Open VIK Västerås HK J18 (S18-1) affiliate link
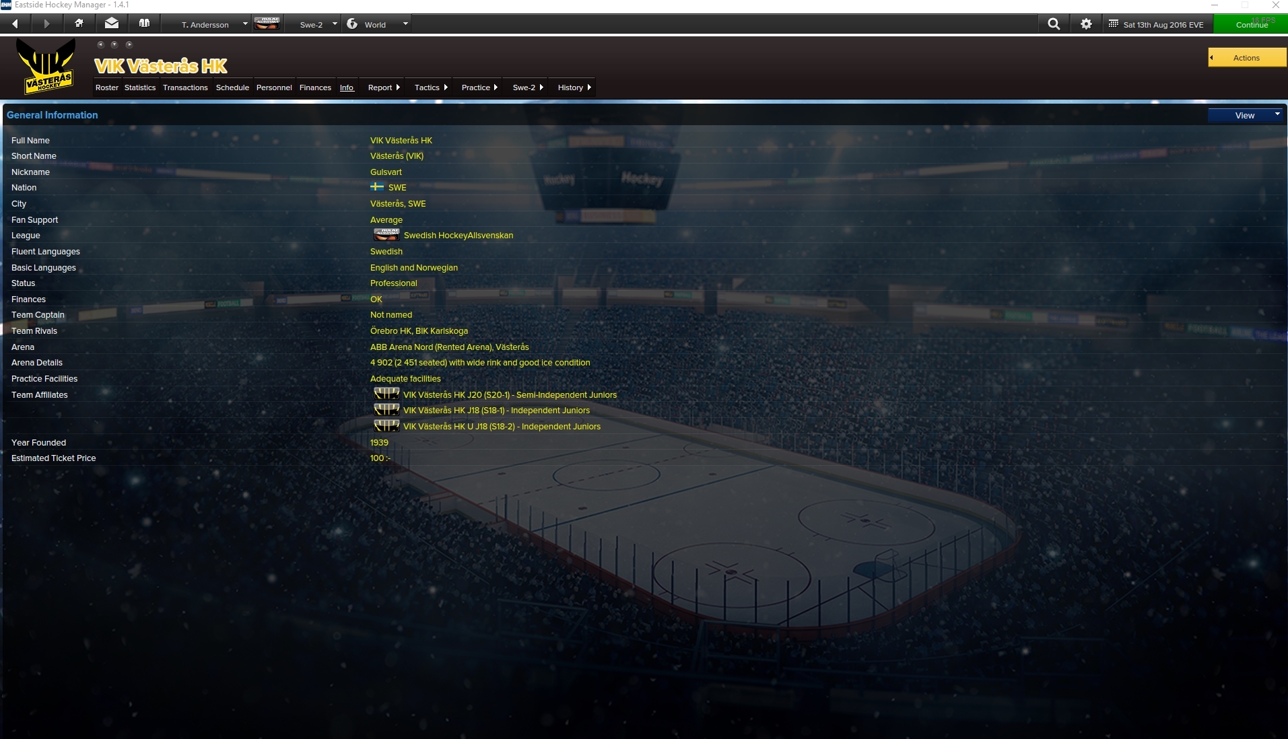Image resolution: width=1288 pixels, height=739 pixels. coord(496,410)
